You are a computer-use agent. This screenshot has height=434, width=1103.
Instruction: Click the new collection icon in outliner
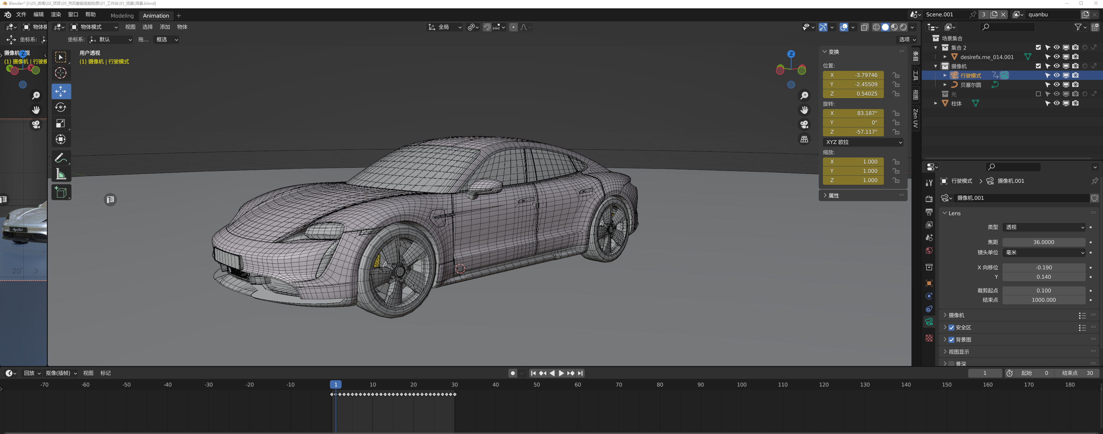tap(1094, 27)
